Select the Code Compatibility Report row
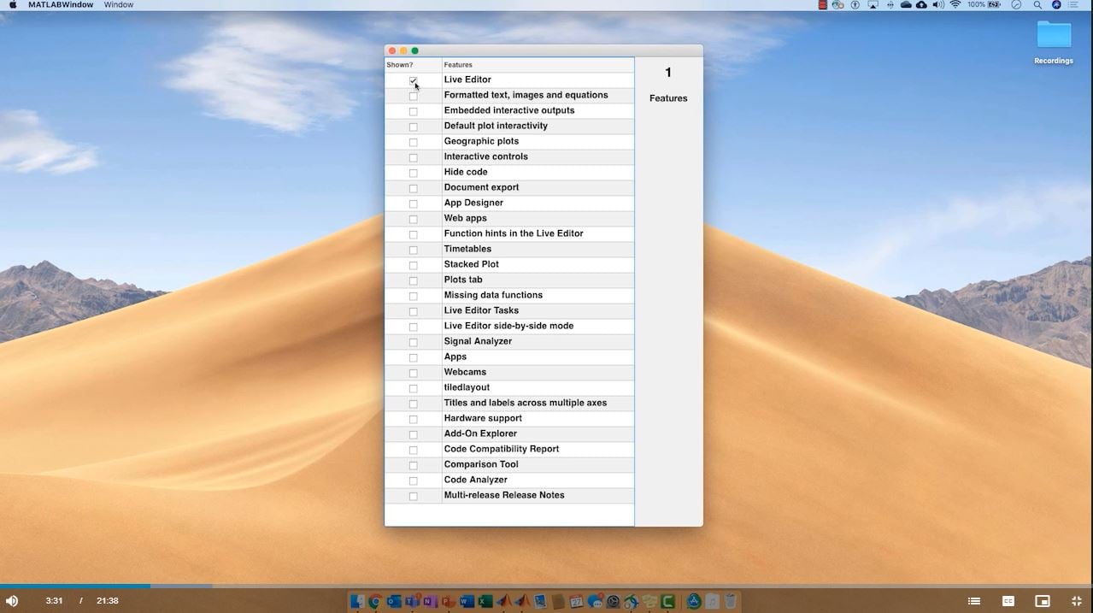The image size is (1093, 613). [x=509, y=450]
